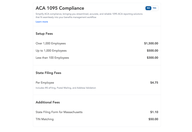Viewport: 192px width, 132px height.
Task: Click the $1,500.00 setup fee amount
Action: point(151,43)
